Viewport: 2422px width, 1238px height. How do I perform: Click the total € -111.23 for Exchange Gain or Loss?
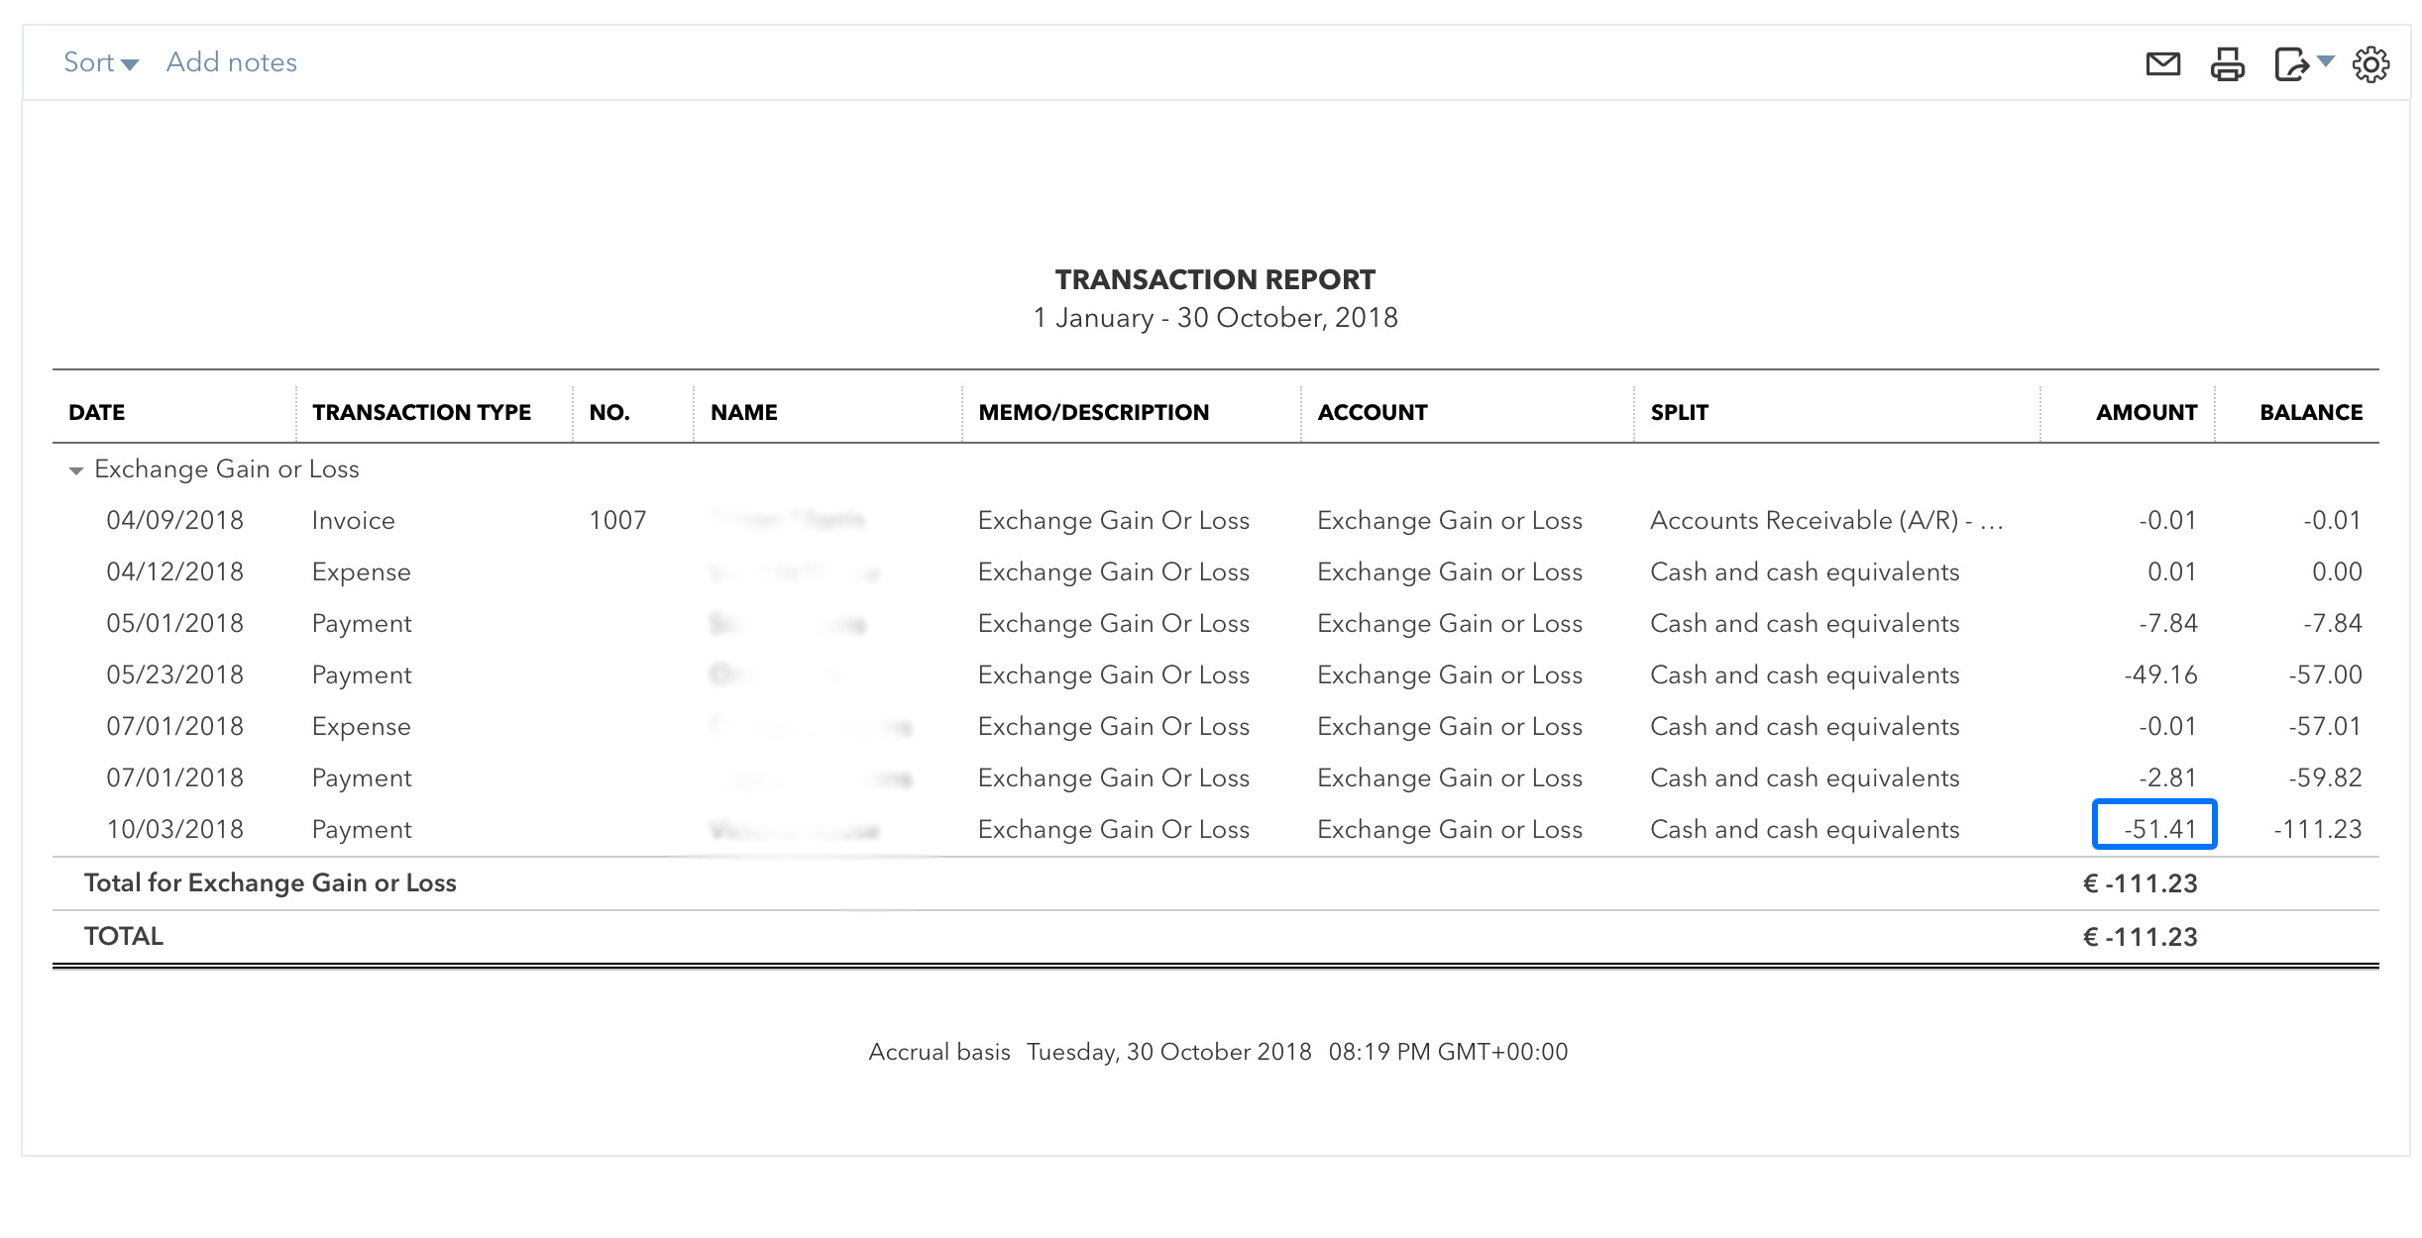pyautogui.click(x=2140, y=883)
